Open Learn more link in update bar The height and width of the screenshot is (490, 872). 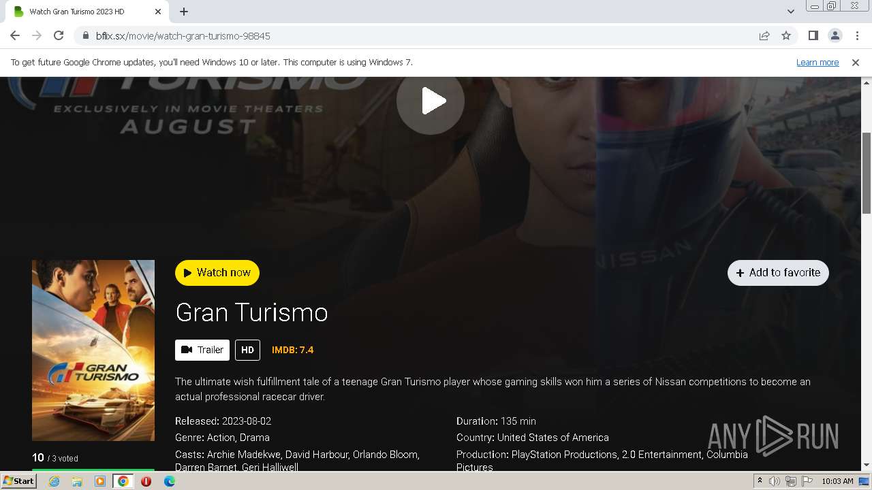pyautogui.click(x=817, y=62)
